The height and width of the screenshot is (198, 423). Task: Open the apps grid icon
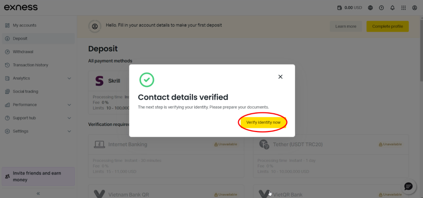tap(404, 7)
